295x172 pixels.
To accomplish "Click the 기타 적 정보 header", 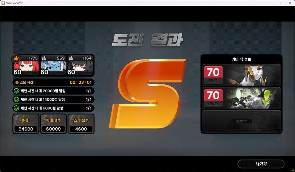I will [241, 59].
